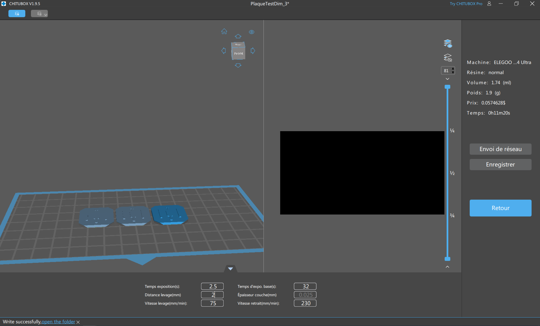Click the bottom handle of layer slider
Viewport: 540px width, 326px height.
(x=447, y=259)
